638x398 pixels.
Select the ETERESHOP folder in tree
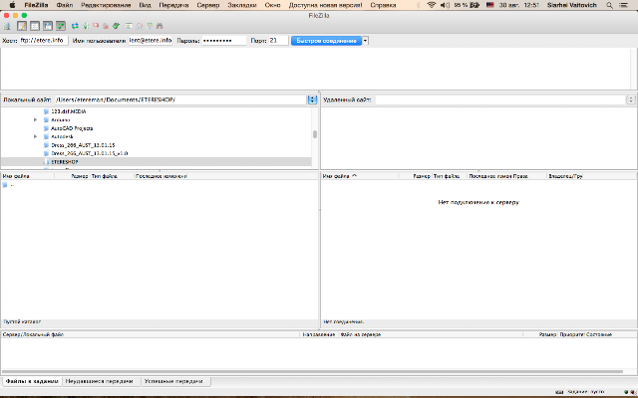click(x=64, y=161)
